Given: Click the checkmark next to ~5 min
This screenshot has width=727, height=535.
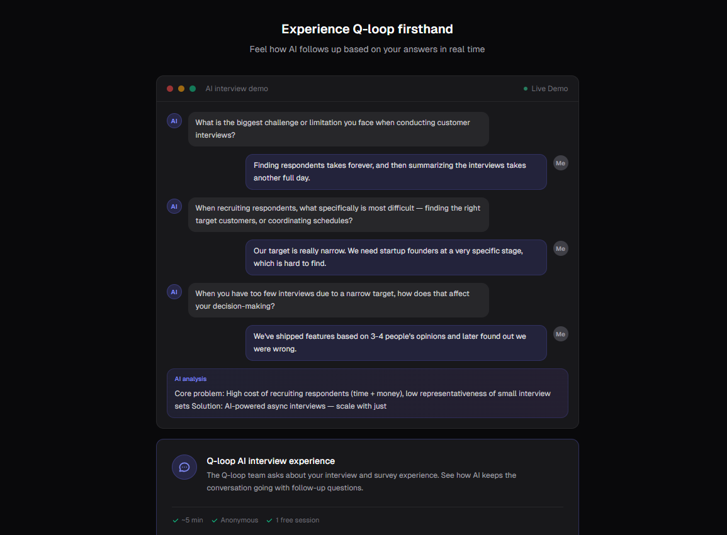Looking at the screenshot, I should [x=175, y=520].
